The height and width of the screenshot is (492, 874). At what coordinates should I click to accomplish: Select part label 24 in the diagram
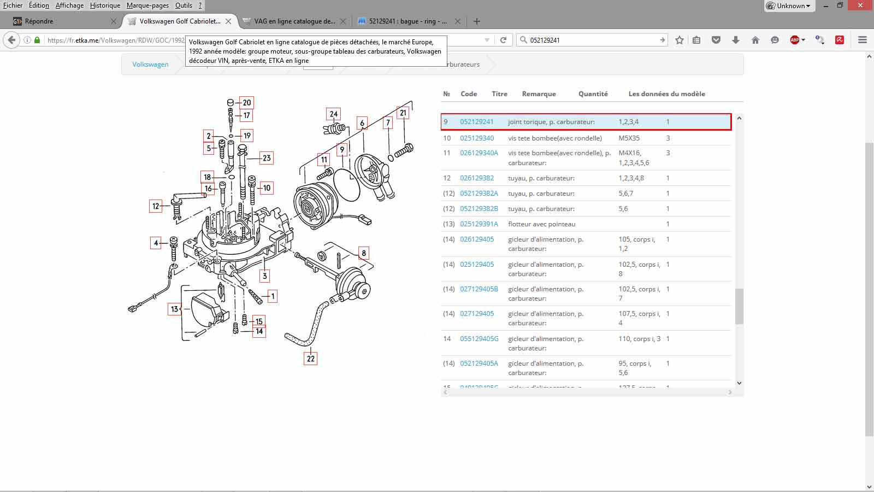334,114
